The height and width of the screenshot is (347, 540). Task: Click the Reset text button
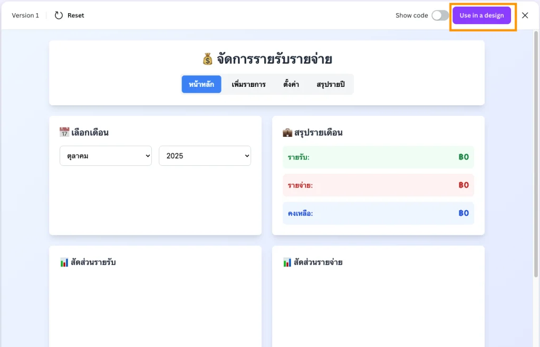click(75, 15)
